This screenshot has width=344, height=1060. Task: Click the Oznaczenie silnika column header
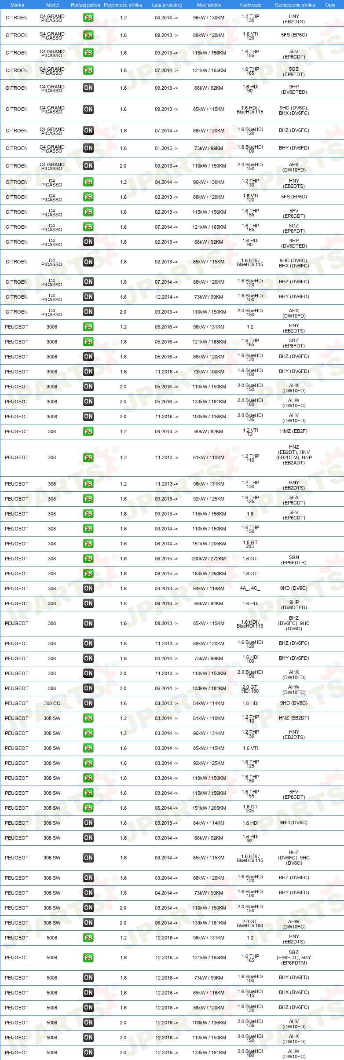tap(295, 5)
